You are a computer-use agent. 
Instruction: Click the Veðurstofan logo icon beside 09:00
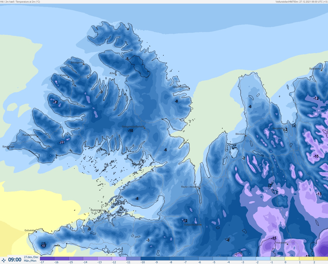click(4, 260)
